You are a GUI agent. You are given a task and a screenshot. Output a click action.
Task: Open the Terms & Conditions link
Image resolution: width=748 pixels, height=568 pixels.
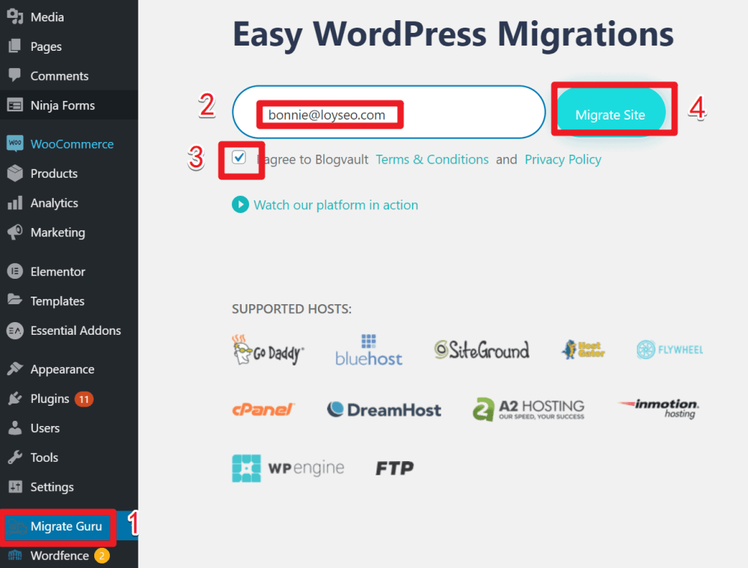pos(432,159)
